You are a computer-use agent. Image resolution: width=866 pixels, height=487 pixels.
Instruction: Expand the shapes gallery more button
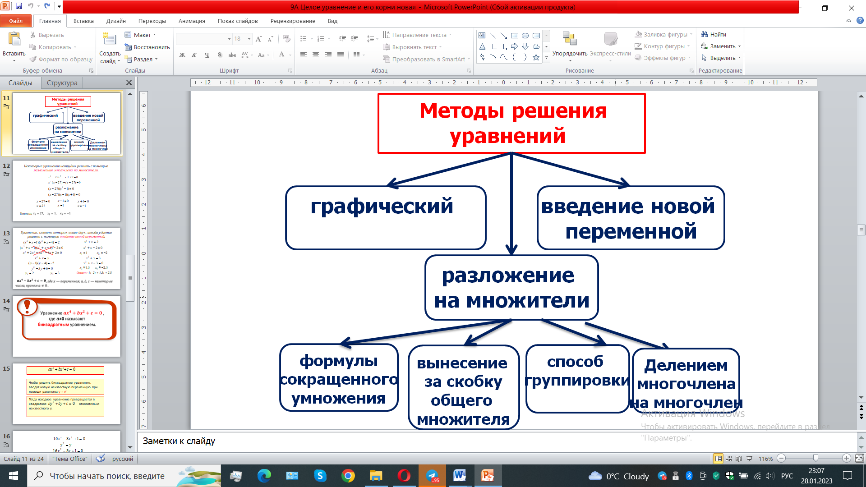[x=546, y=58]
